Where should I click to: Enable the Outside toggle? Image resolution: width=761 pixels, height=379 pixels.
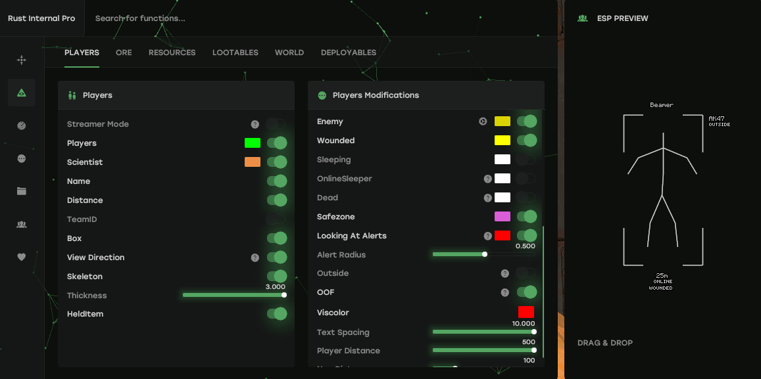click(x=526, y=273)
